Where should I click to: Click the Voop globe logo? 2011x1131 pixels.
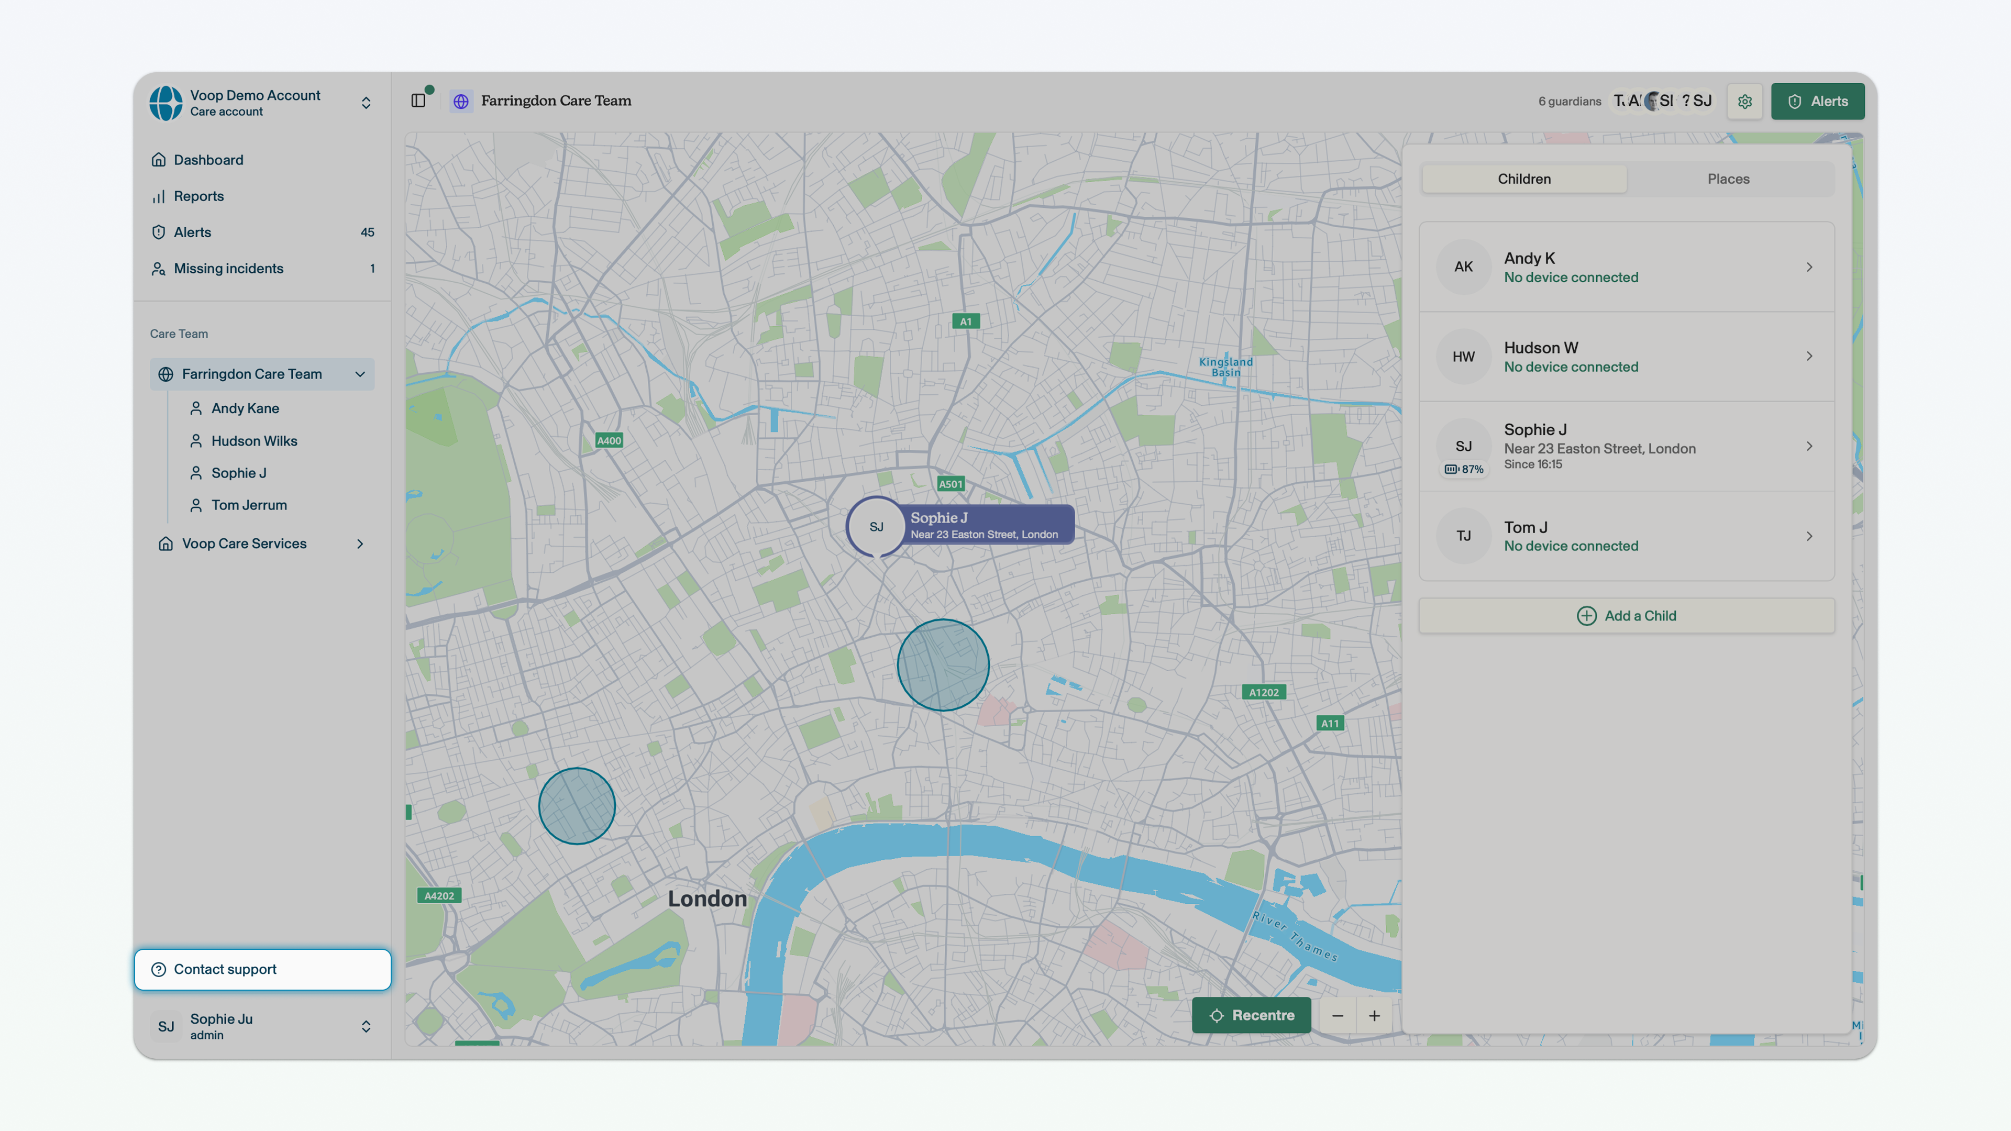[167, 103]
